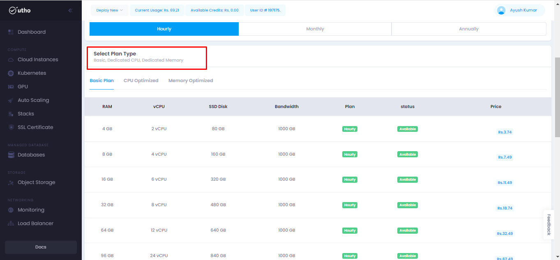Open the Docs button
Viewport: 560px width, 260px height.
(41, 247)
